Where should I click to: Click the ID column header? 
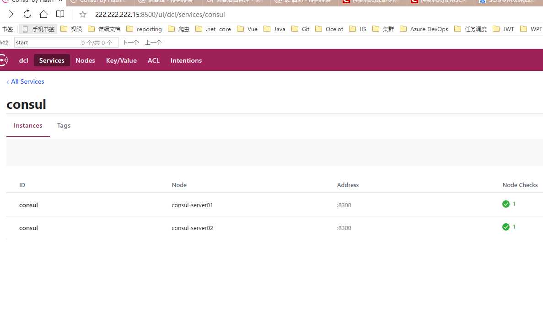(22, 185)
